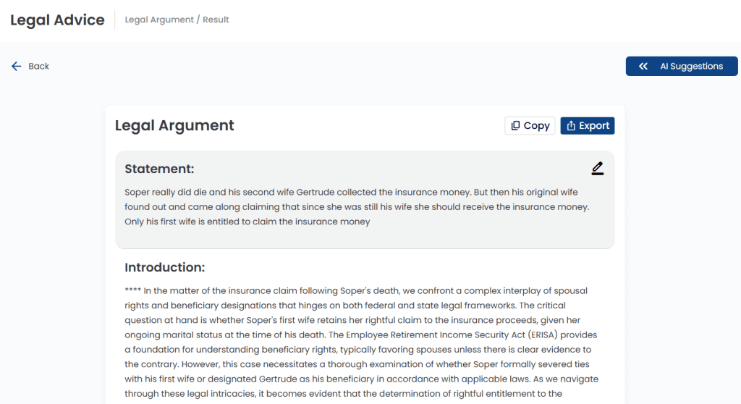This screenshot has height=404, width=741.
Task: Click the copy icon in the Copy button
Action: point(515,125)
